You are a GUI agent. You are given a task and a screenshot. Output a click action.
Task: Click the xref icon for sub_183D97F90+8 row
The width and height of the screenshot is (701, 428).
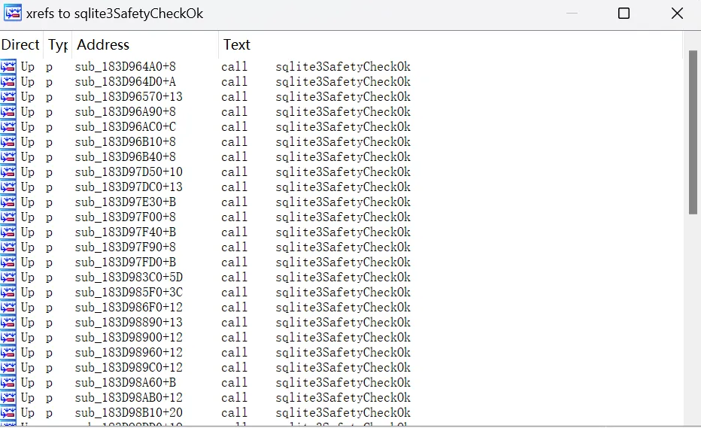coord(8,247)
